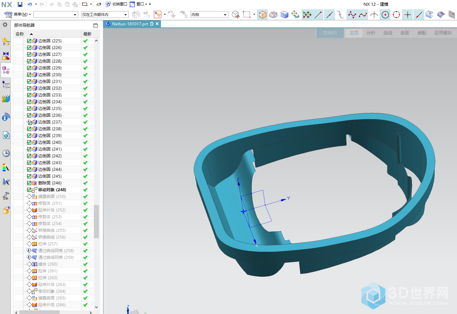Uncheck the 删除面 (246) feature checkbox

(x=29, y=183)
